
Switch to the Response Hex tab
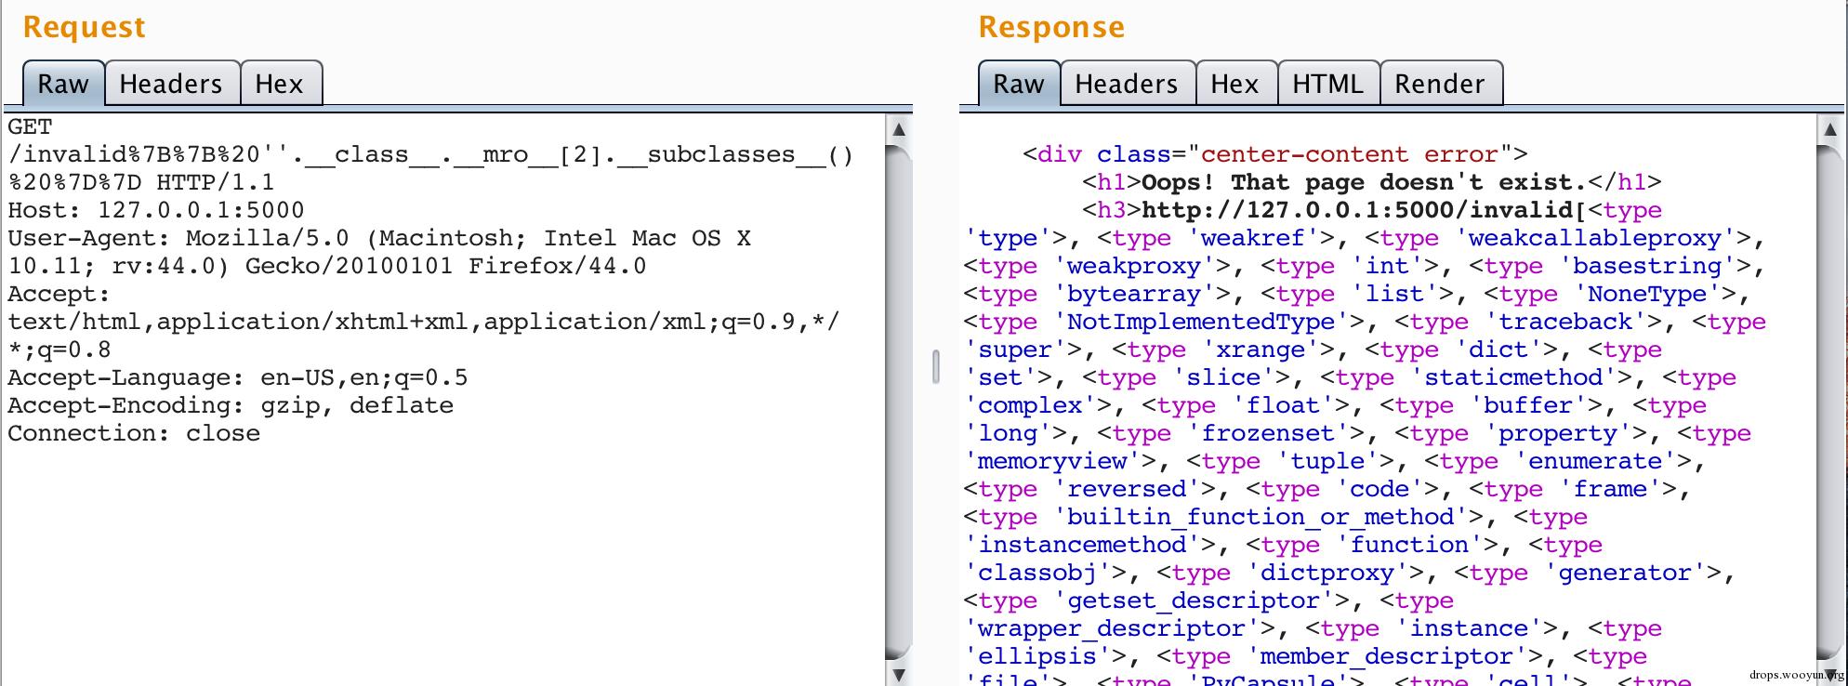(x=1235, y=84)
